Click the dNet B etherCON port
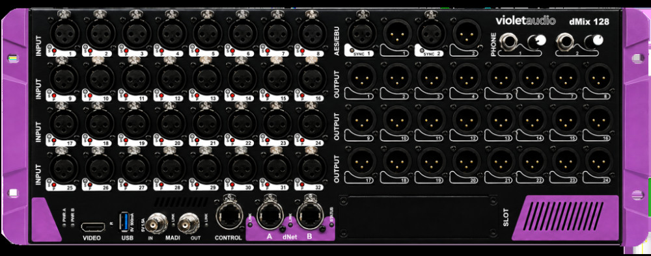This screenshot has width=651, height=256. (x=309, y=215)
